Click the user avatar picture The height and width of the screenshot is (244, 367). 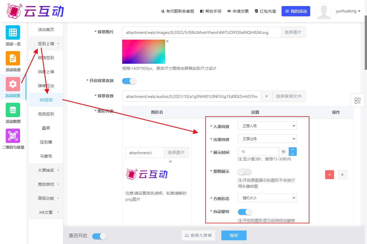pyautogui.click(x=324, y=11)
